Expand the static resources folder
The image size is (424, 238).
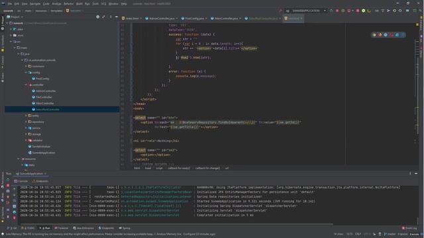pos(23,165)
